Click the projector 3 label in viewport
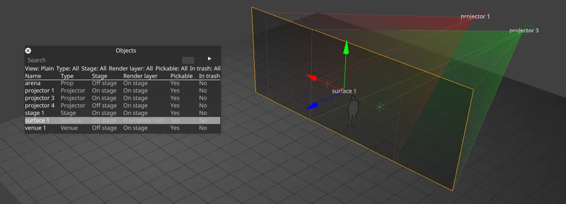The image size is (566, 204). pos(524,31)
